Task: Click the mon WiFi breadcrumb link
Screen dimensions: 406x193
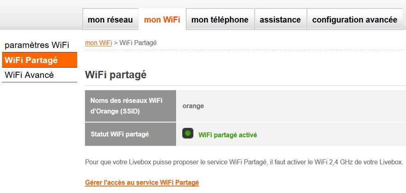Action: (x=99, y=43)
